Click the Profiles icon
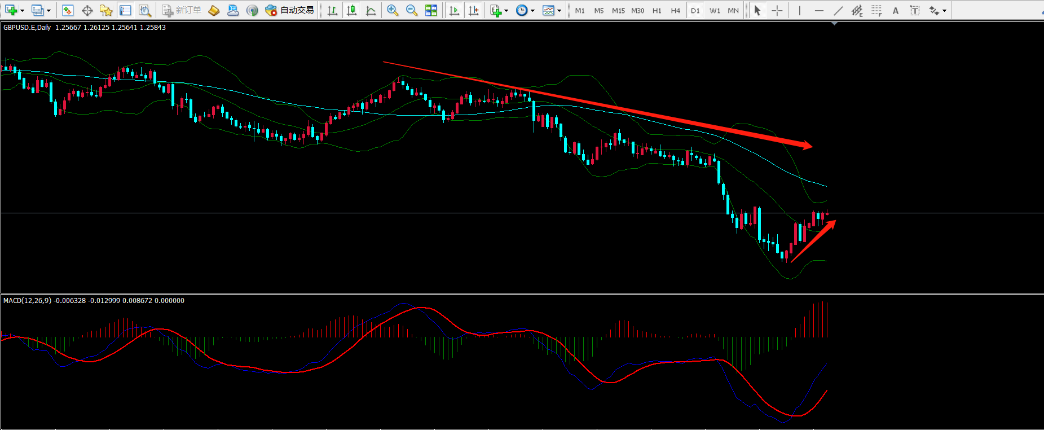Screen dimensions: 1044x430 point(37,10)
